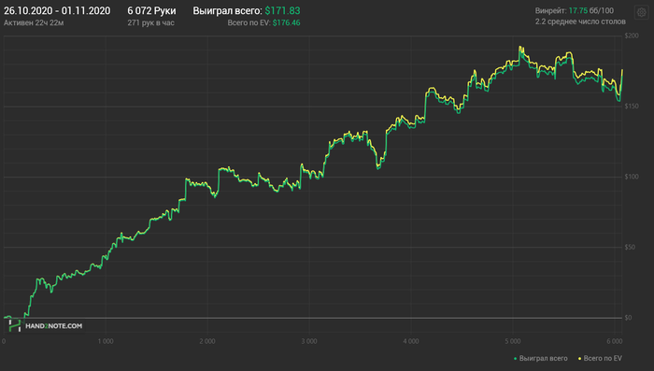Click the 'Активен 22ч 22м' label
The width and height of the screenshot is (654, 371).
tap(34, 23)
